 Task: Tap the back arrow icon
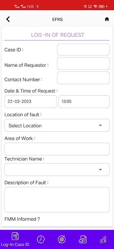pos(8,19)
